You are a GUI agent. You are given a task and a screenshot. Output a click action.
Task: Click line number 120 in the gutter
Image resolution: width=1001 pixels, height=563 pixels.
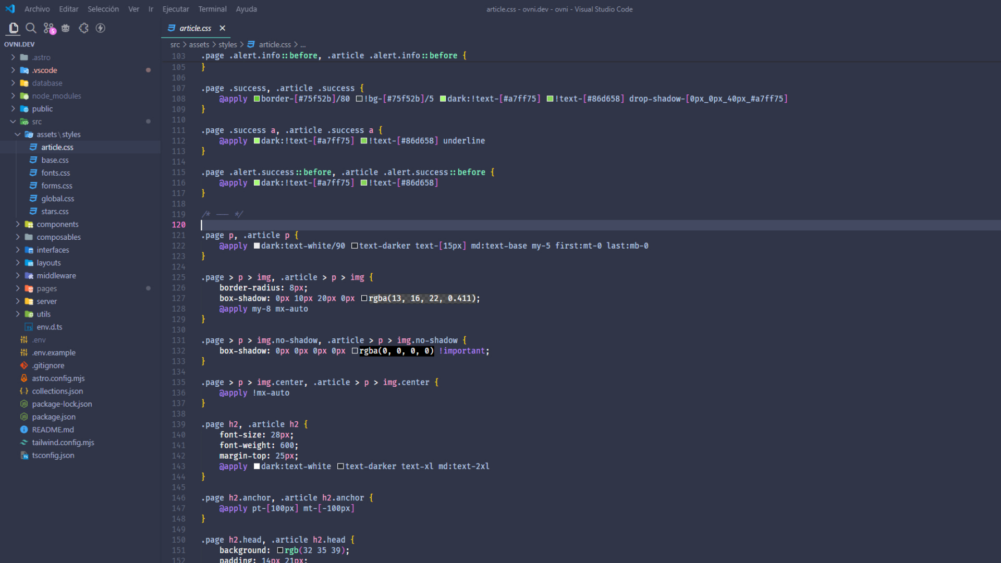179,225
